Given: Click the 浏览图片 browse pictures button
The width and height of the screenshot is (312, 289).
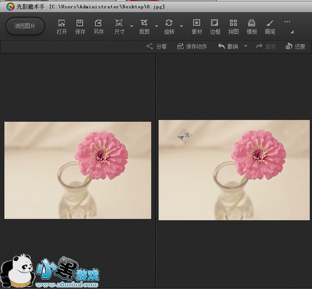Looking at the screenshot, I should (25, 26).
